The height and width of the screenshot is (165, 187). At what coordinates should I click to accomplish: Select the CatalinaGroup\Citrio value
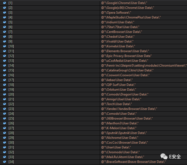click(x=127, y=70)
